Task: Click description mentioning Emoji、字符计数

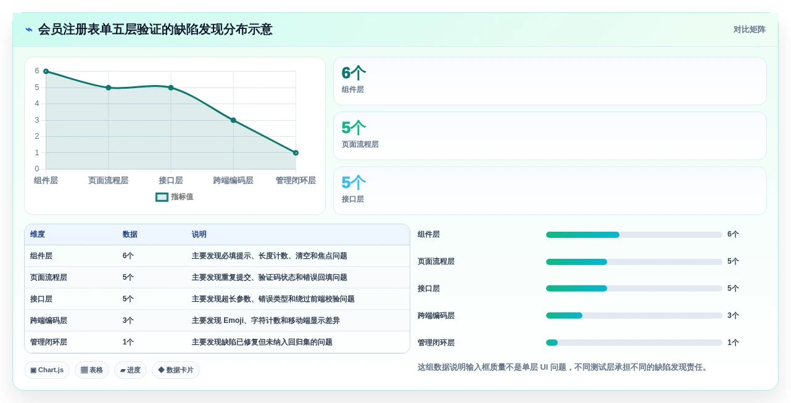Action: point(266,320)
